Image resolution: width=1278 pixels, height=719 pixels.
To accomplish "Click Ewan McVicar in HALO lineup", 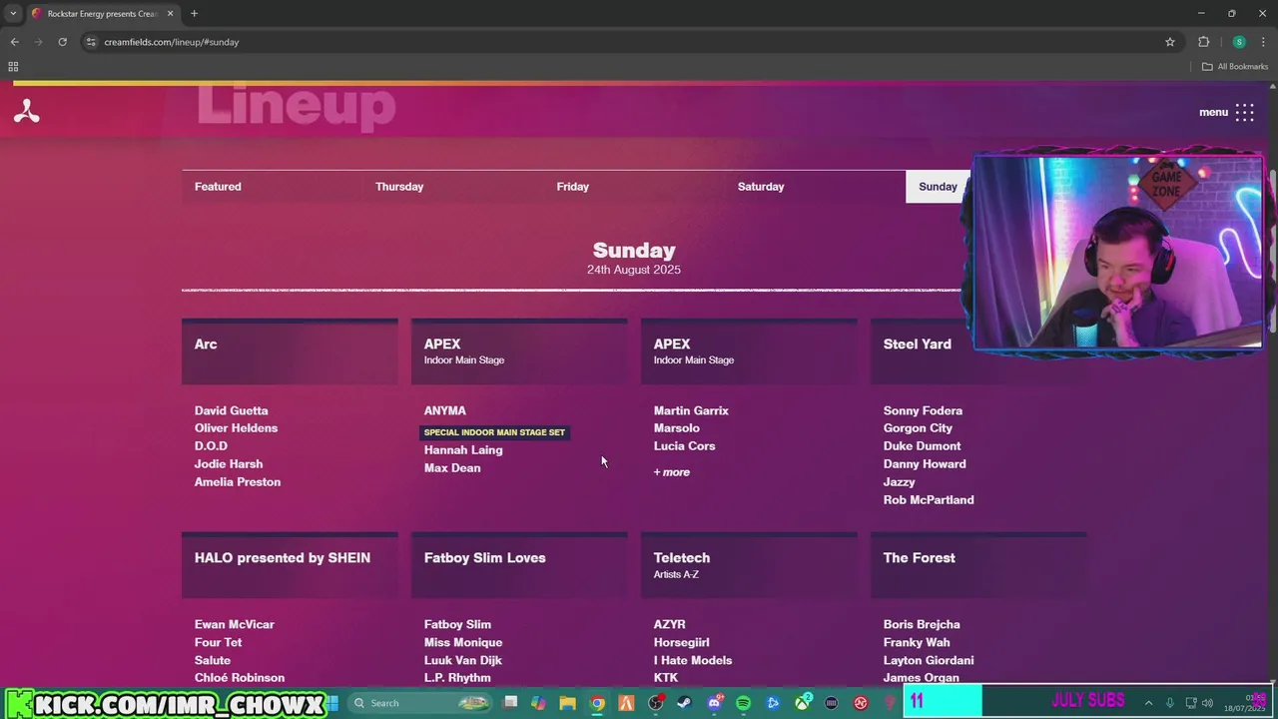I will (x=235, y=624).
